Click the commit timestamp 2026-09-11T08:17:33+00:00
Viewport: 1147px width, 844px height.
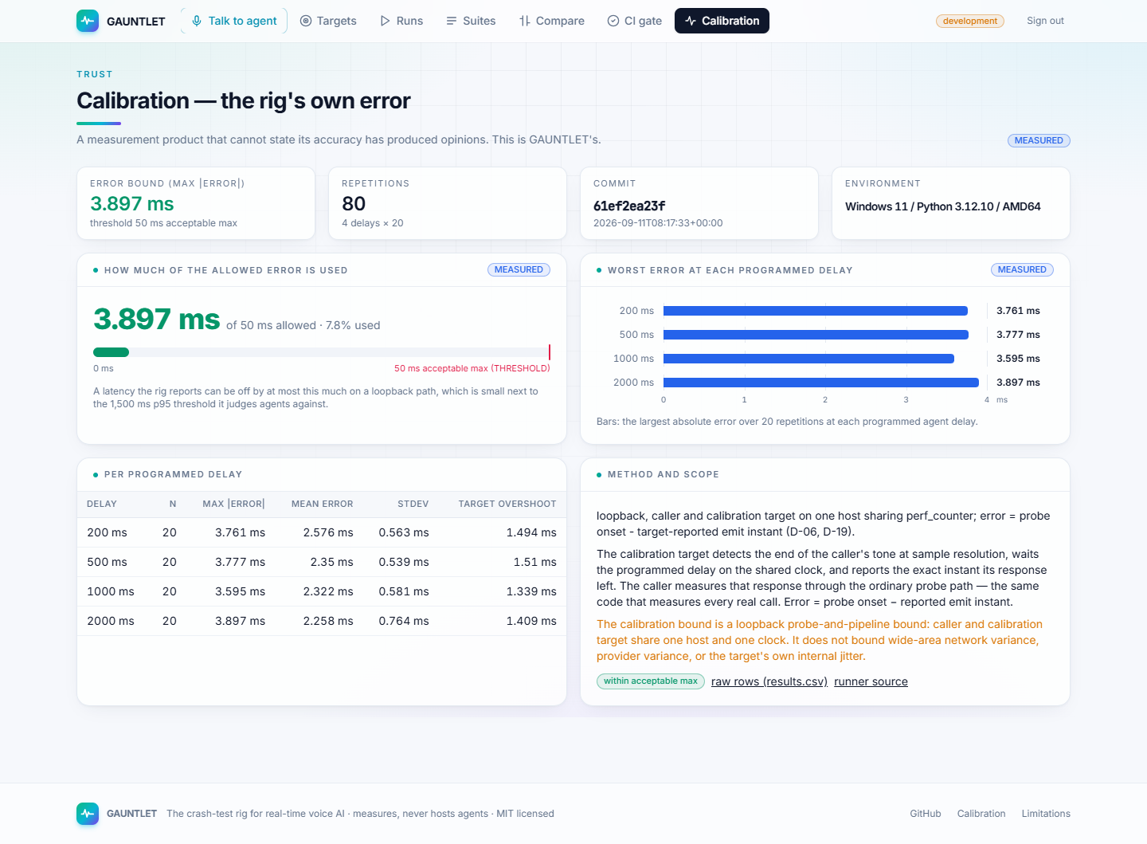658,223
